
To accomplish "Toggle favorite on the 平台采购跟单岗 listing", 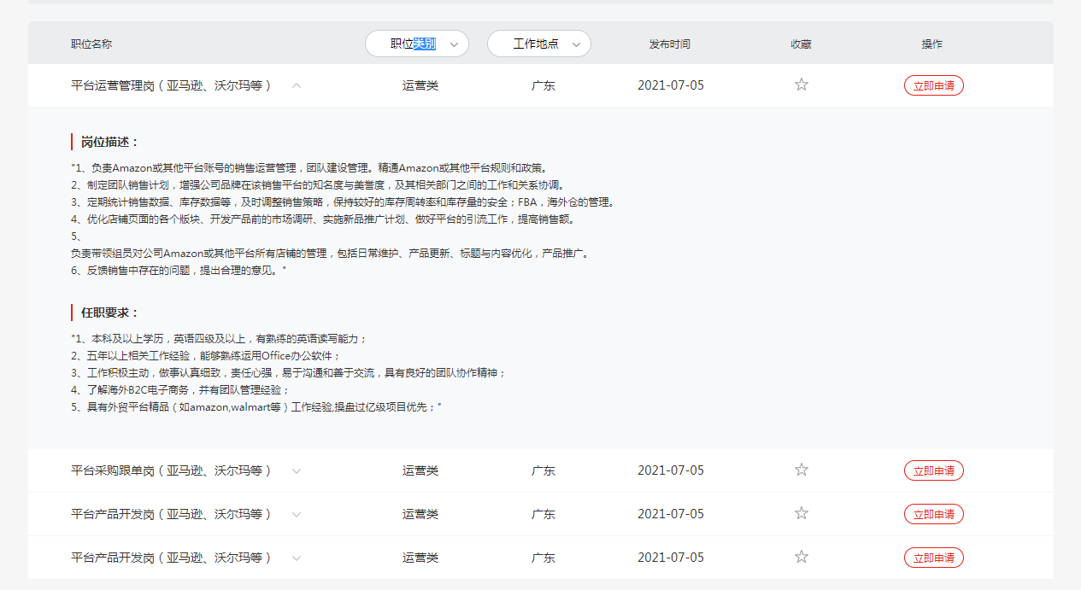I will 801,469.
